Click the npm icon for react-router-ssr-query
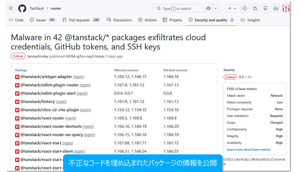 point(17,135)
